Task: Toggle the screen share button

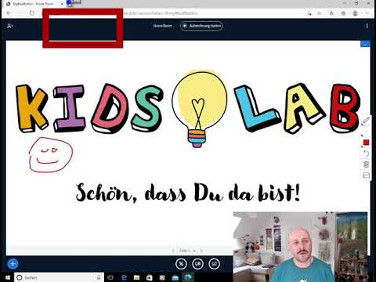Action: point(215,264)
